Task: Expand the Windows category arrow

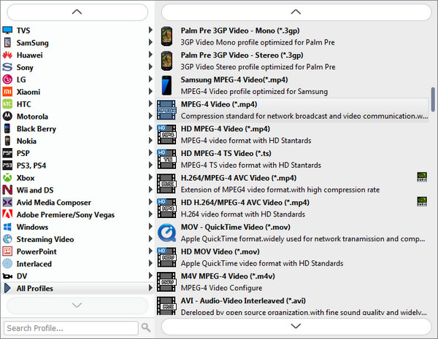Action: pos(150,226)
